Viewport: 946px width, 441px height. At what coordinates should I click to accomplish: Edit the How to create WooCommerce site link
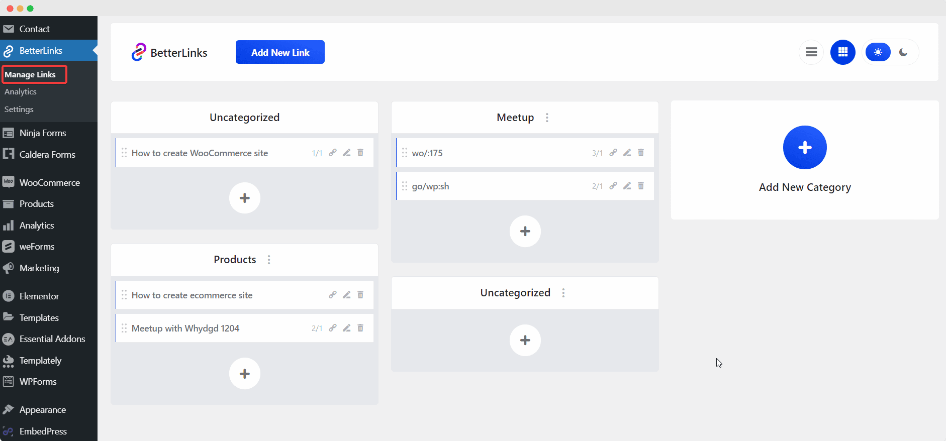click(347, 153)
